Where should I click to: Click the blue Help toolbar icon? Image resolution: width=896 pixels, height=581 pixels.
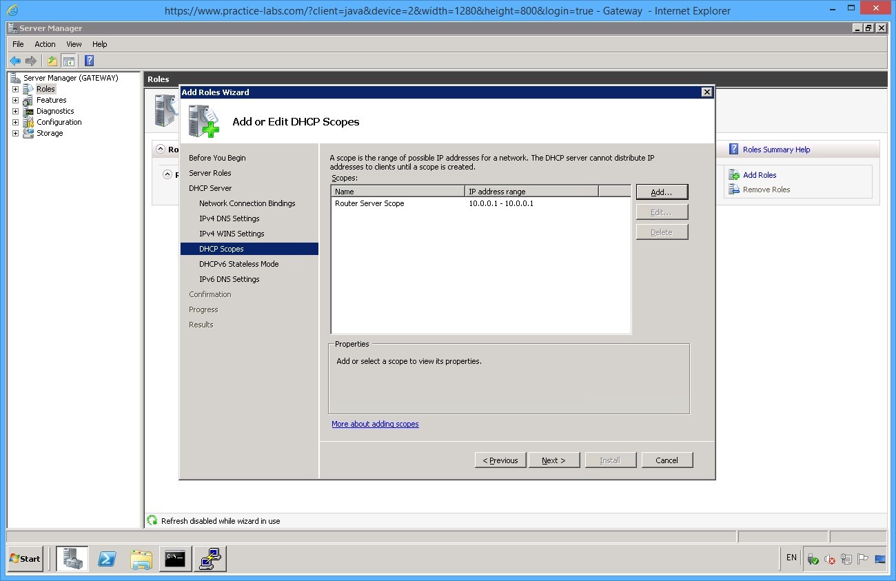coord(89,61)
